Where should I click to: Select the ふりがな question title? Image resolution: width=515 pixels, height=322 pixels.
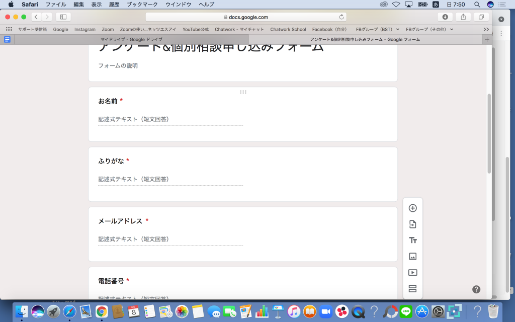click(111, 161)
